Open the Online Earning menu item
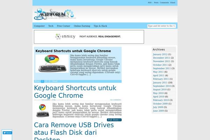Screen dimensions: 210x140 pos(82,26)
